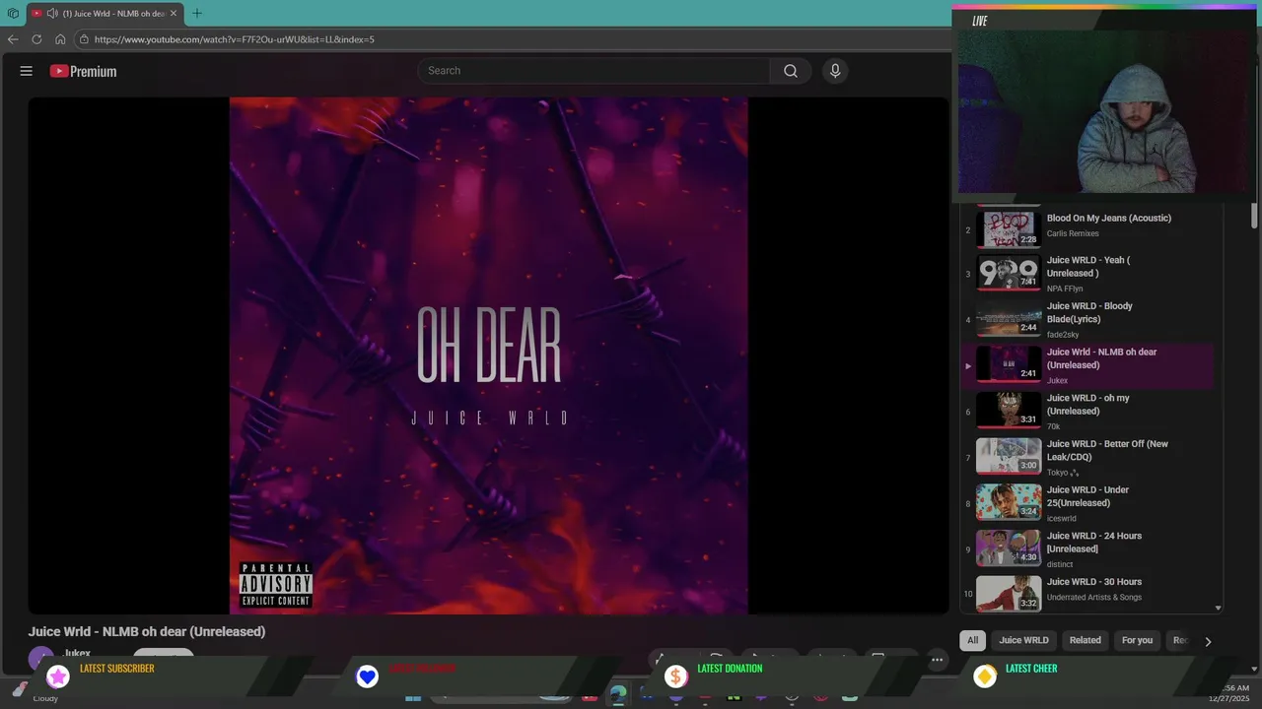This screenshot has height=709, width=1262.
Task: Open a new browser tab
Action: 196,13
